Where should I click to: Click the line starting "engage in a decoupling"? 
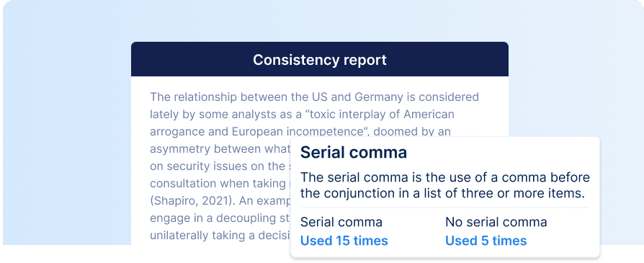tap(220, 218)
